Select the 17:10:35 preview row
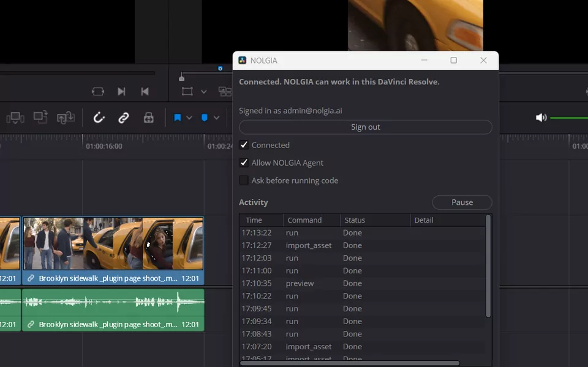 pos(363,283)
